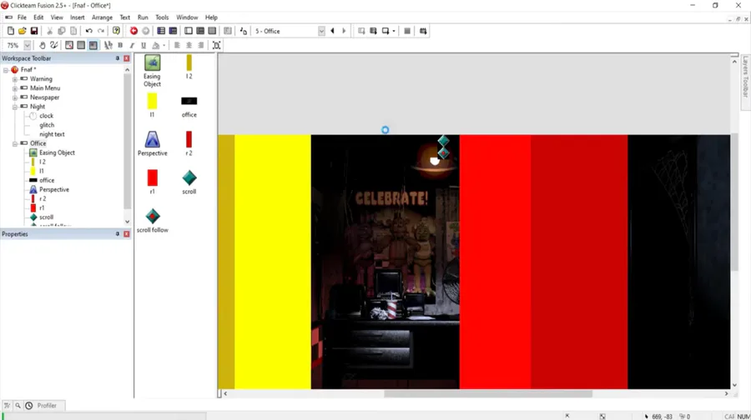This screenshot has height=420, width=751.
Task: Close the Workspace Toolbar panel
Action: tap(127, 58)
